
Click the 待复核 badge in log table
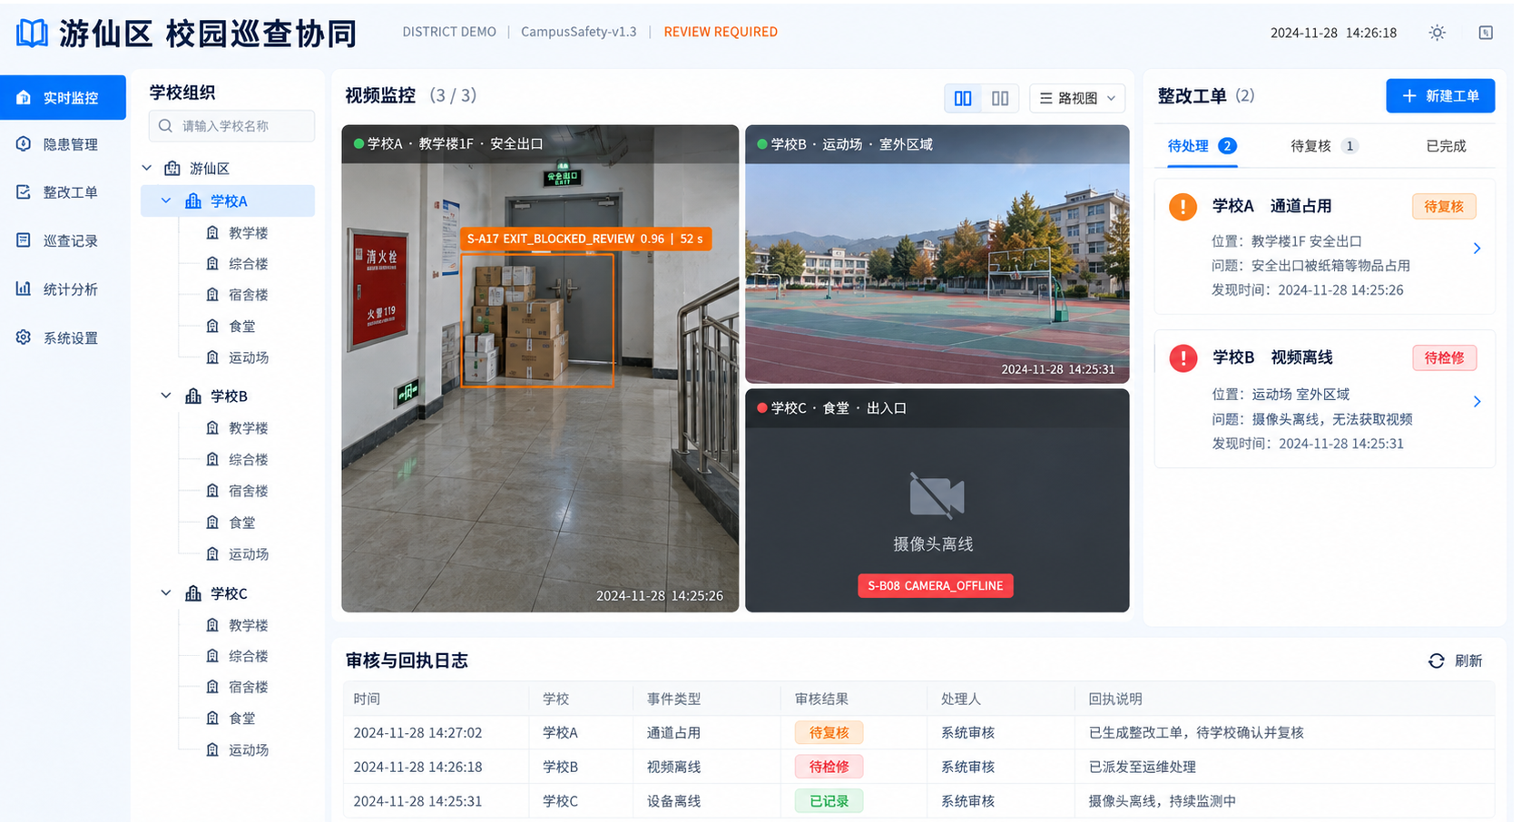(829, 733)
